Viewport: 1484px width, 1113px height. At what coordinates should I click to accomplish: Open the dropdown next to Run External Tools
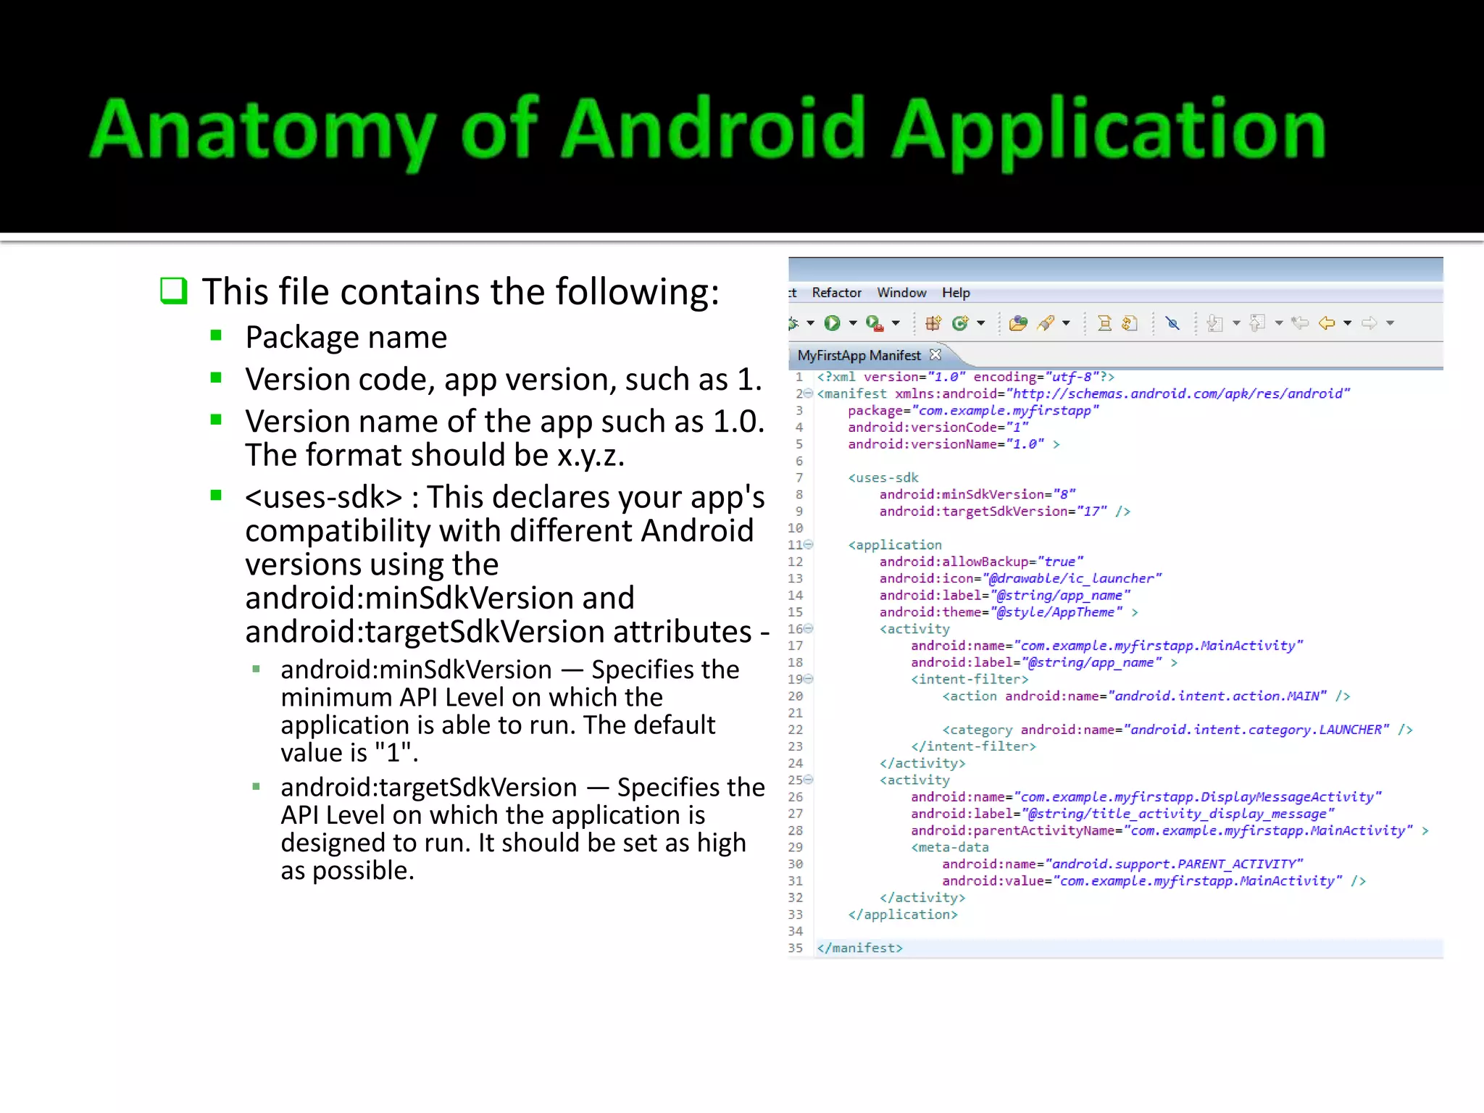[896, 323]
